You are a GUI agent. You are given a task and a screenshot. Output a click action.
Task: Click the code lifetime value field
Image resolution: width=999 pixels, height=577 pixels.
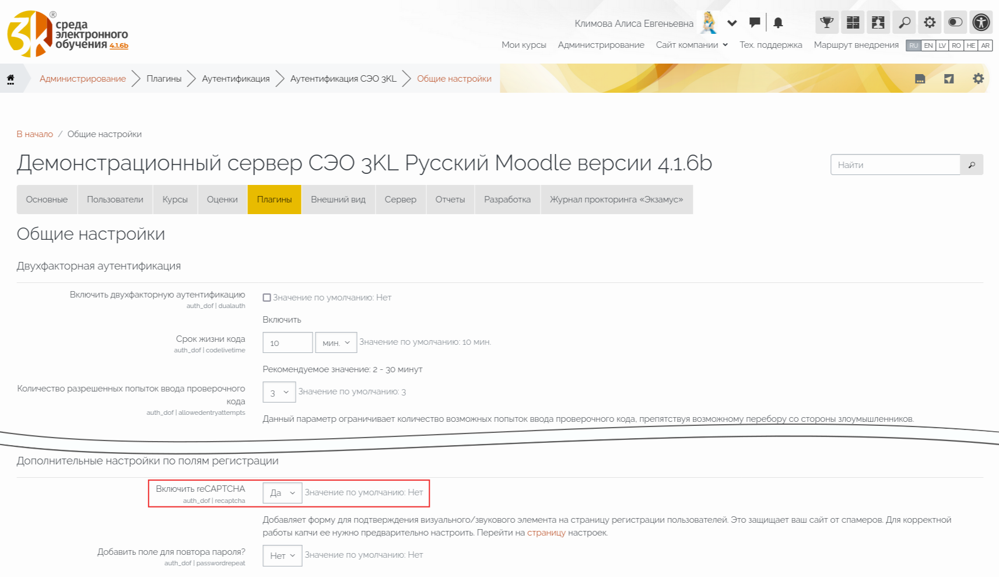coord(288,342)
